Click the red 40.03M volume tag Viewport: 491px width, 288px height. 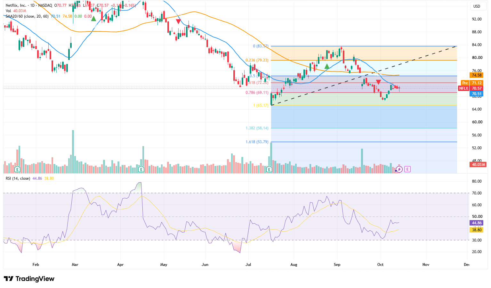(x=478, y=165)
